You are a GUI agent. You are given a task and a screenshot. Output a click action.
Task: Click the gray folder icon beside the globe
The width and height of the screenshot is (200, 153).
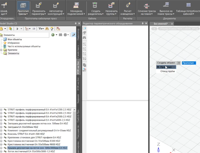[x=60, y=35]
